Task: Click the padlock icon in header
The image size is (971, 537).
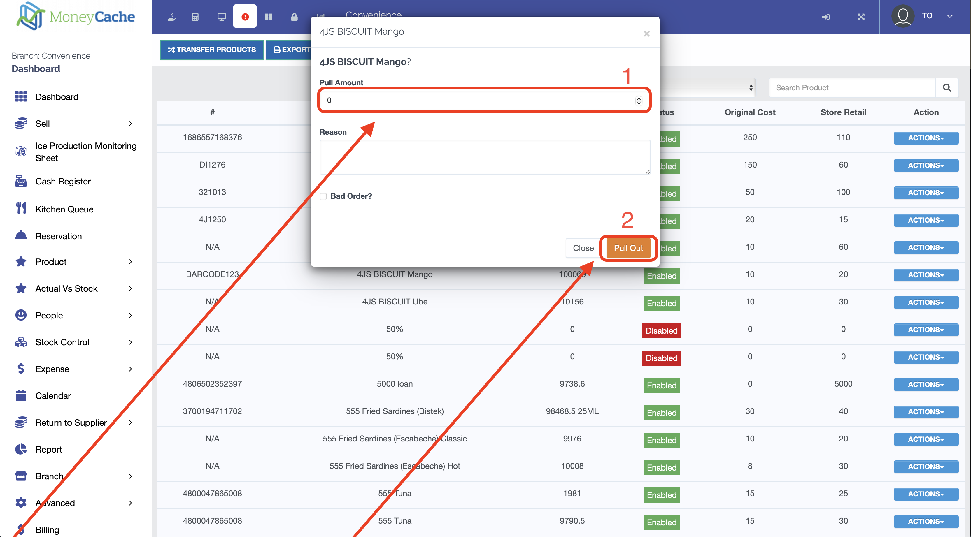Action: point(294,17)
